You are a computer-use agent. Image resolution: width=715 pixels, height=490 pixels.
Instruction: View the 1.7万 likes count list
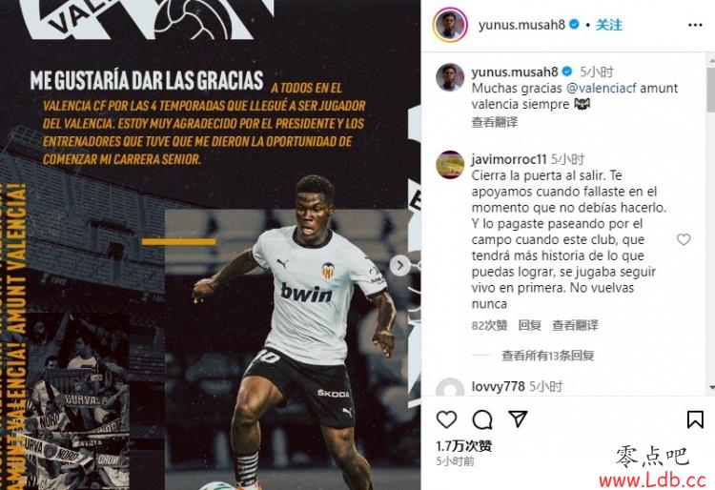(463, 446)
